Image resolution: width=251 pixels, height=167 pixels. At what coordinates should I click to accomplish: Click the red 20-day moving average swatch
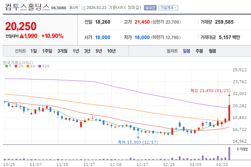pyautogui.click(x=16, y=66)
